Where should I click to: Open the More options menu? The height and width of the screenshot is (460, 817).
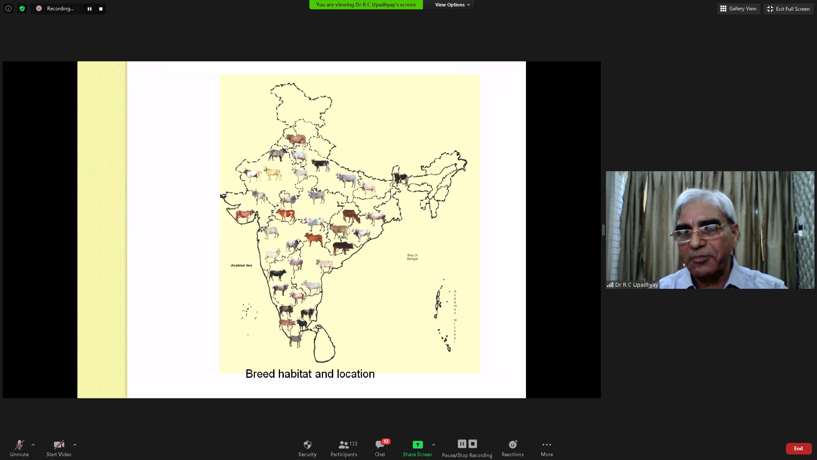pyautogui.click(x=547, y=448)
